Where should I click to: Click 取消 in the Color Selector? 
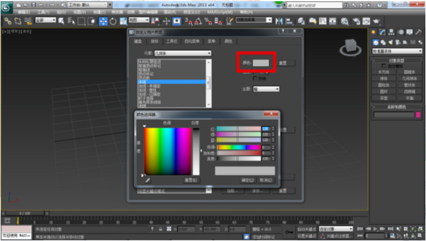coord(266,180)
